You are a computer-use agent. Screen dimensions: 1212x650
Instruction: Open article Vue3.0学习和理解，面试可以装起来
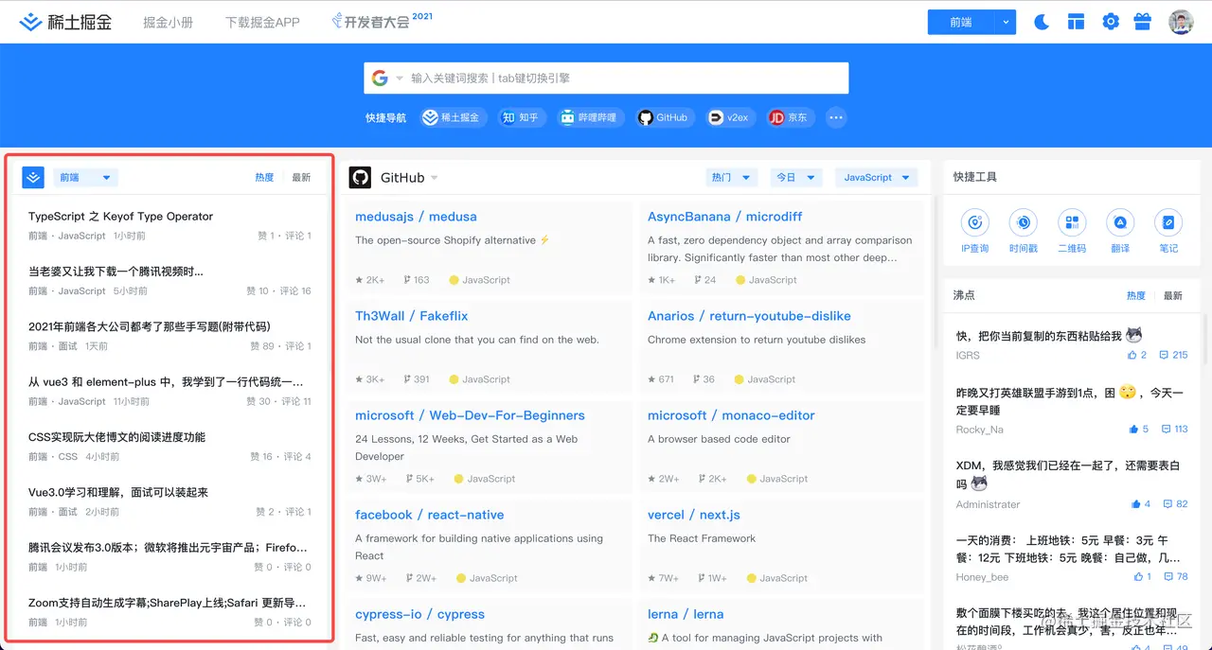(118, 492)
